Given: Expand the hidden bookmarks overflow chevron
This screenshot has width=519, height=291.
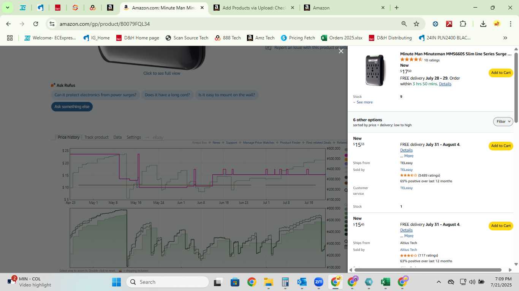Looking at the screenshot, I should point(505,38).
